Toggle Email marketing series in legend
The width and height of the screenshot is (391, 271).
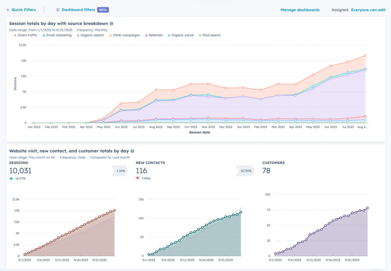59,35
